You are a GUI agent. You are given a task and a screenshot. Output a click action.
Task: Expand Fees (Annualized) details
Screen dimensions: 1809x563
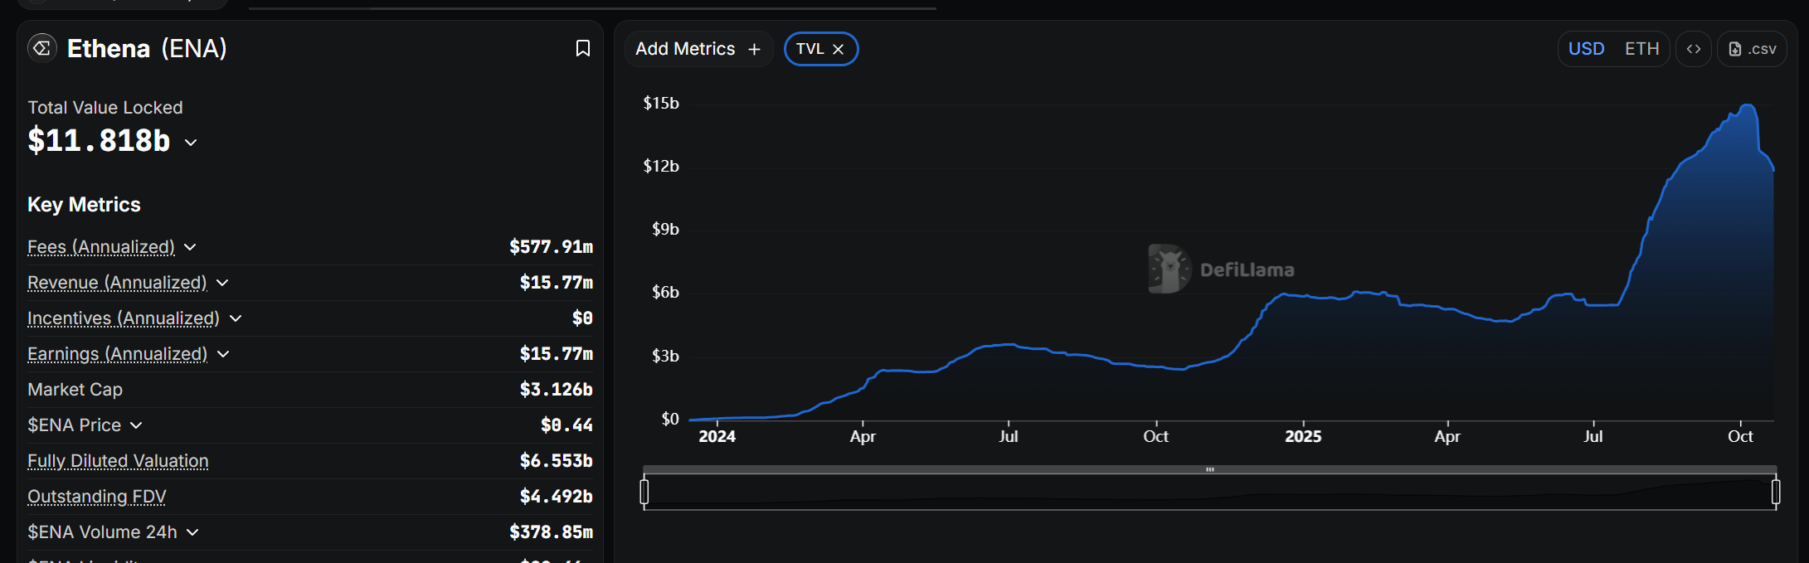[x=190, y=247]
